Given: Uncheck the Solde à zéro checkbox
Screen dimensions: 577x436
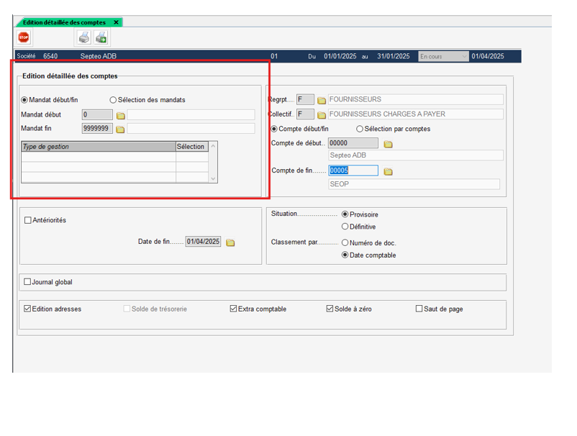Looking at the screenshot, I should [x=330, y=309].
